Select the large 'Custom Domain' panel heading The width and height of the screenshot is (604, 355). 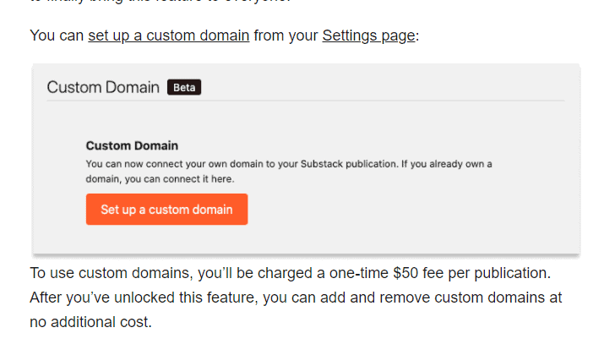(103, 87)
